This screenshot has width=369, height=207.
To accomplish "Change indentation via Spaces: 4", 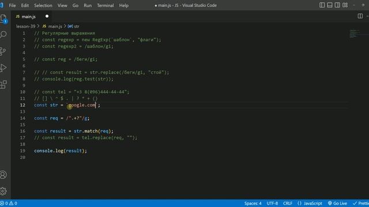I will click(x=253, y=203).
